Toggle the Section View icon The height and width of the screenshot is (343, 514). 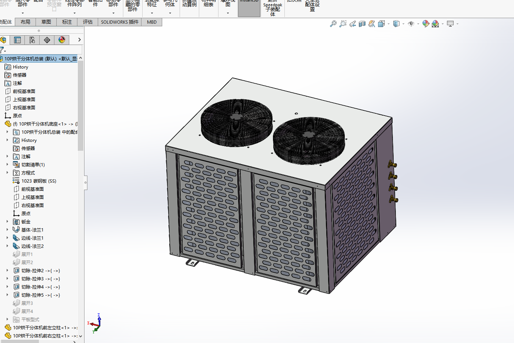(x=362, y=24)
